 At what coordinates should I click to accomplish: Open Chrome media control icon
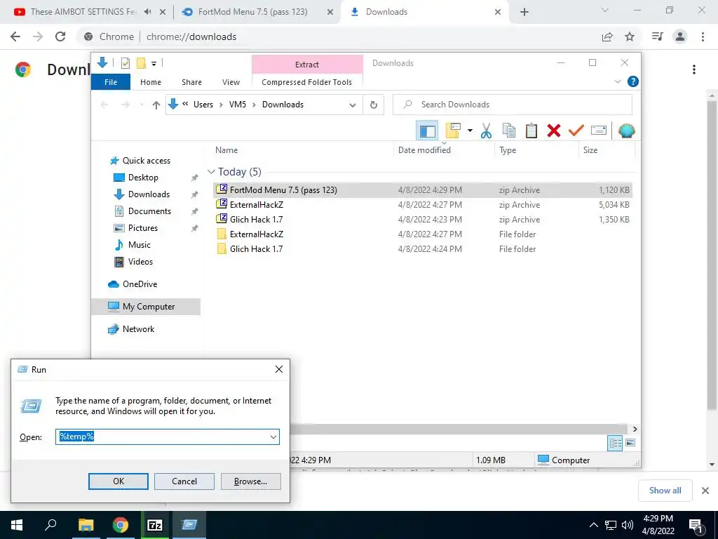(658, 36)
